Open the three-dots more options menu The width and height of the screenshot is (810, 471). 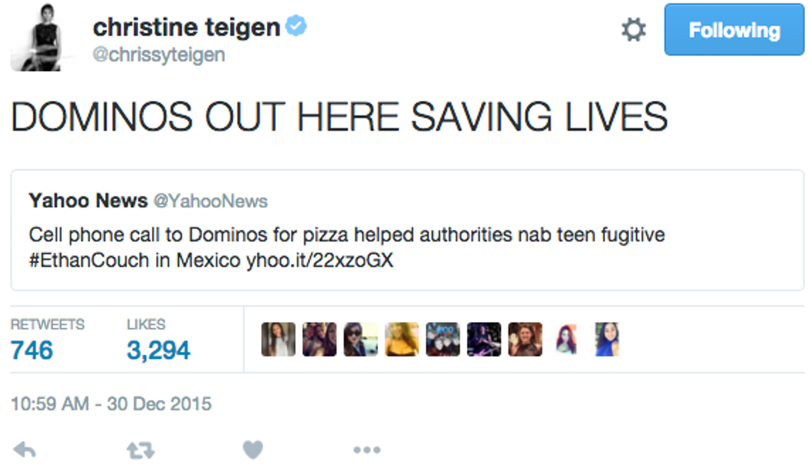click(x=366, y=450)
